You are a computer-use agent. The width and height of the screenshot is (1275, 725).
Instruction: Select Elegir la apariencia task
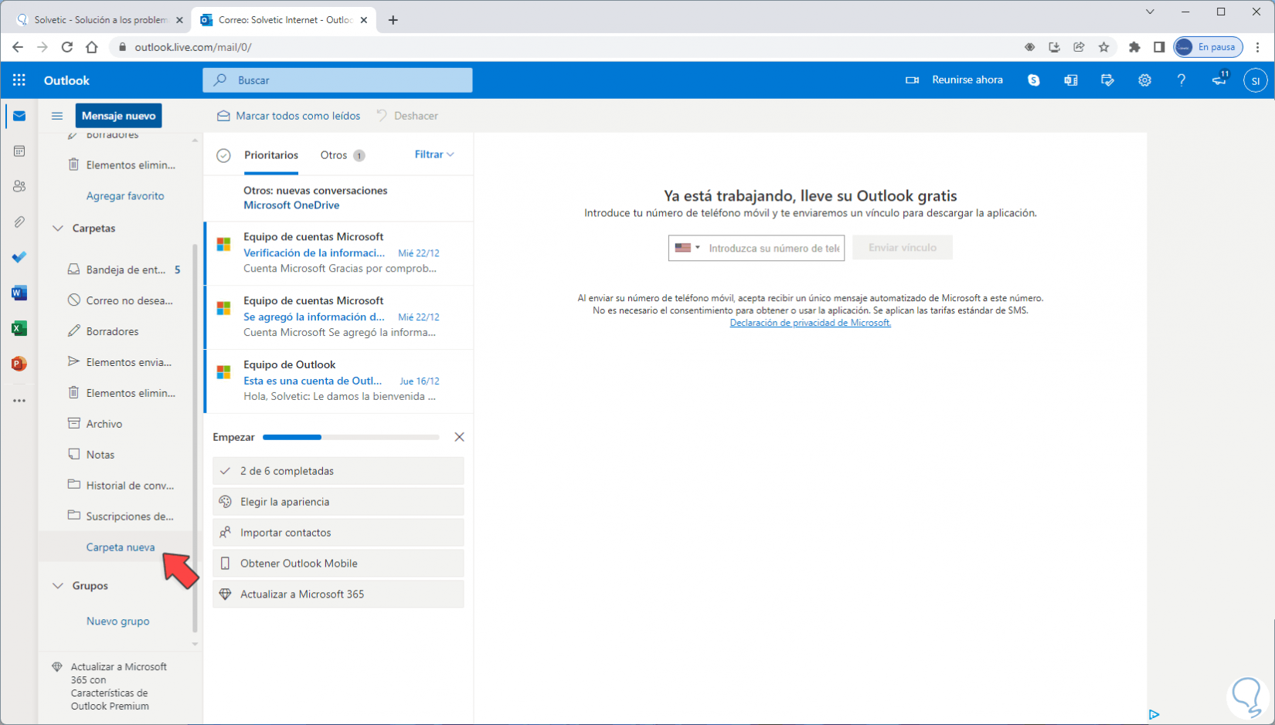pyautogui.click(x=338, y=502)
